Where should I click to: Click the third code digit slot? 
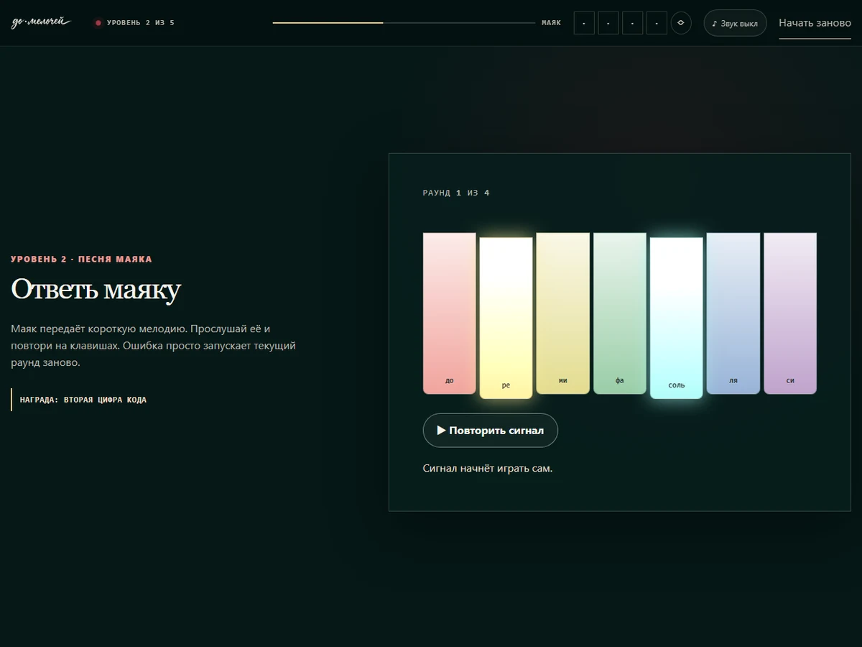coord(633,23)
